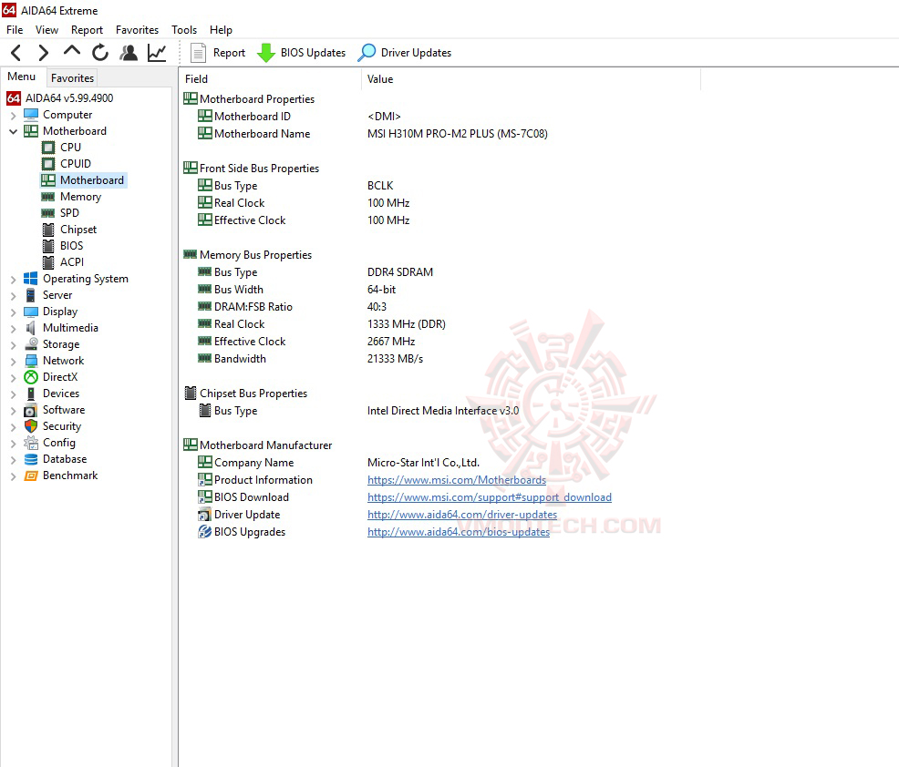Click the DirectX icon in the tree
Screen dimensions: 899x767
(31, 377)
